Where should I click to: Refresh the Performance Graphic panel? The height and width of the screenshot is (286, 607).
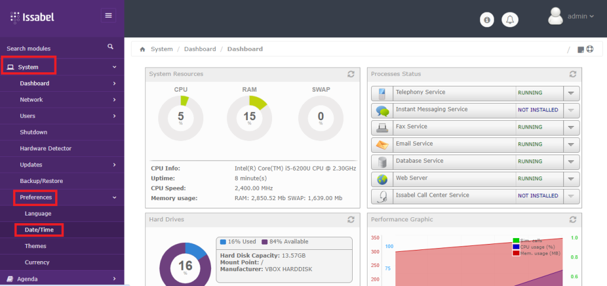pyautogui.click(x=573, y=220)
